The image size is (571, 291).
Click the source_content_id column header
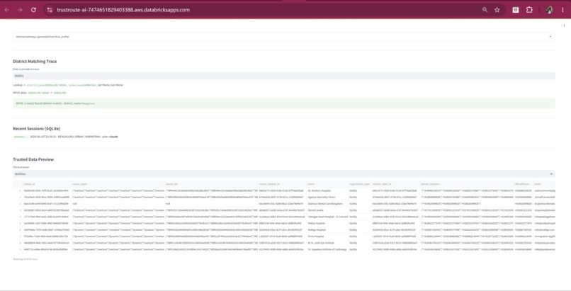tap(282, 184)
